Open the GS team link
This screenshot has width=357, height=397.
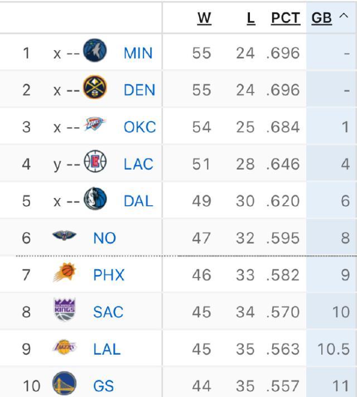click(x=103, y=386)
